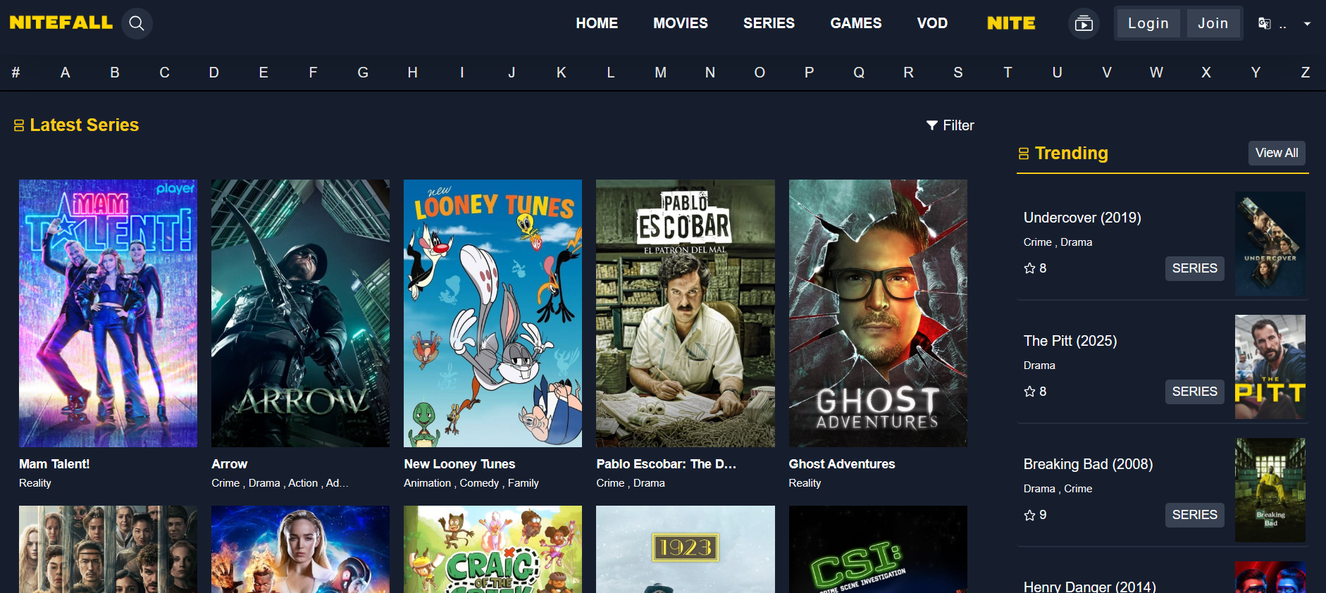This screenshot has width=1326, height=593.
Task: Filter titles by letter S
Action: point(958,73)
